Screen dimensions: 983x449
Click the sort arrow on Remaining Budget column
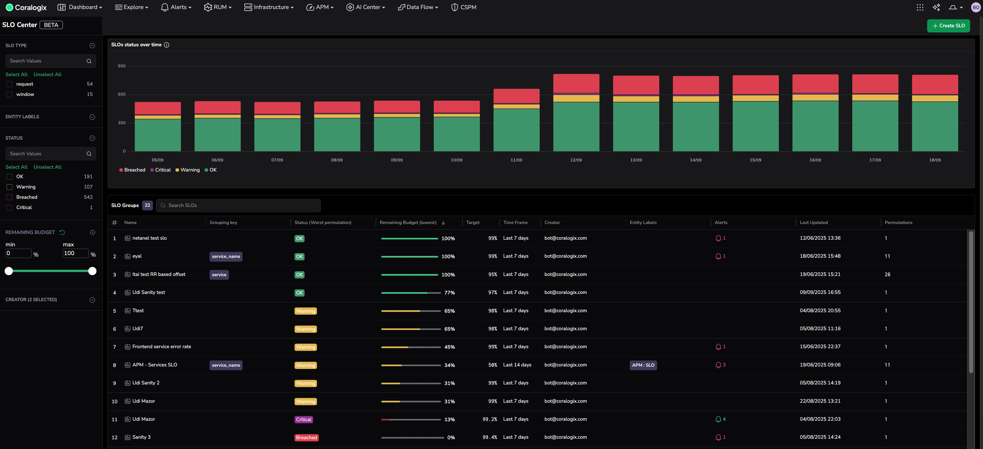tap(443, 223)
